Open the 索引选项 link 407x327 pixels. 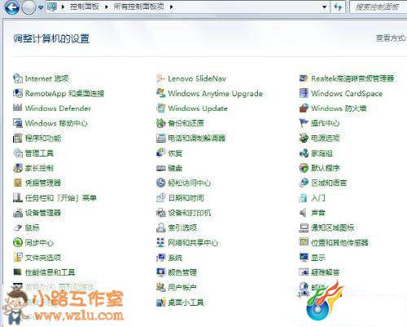(182, 228)
